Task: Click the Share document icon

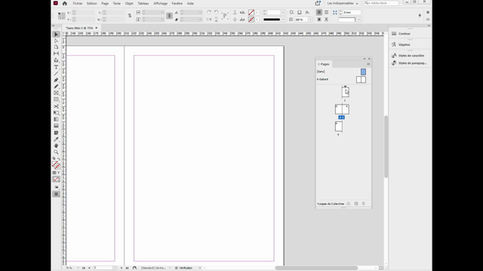Action: point(318,3)
